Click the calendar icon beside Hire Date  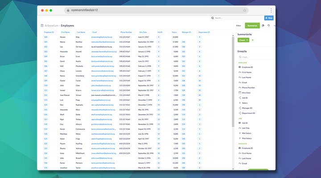(x=240, y=93)
